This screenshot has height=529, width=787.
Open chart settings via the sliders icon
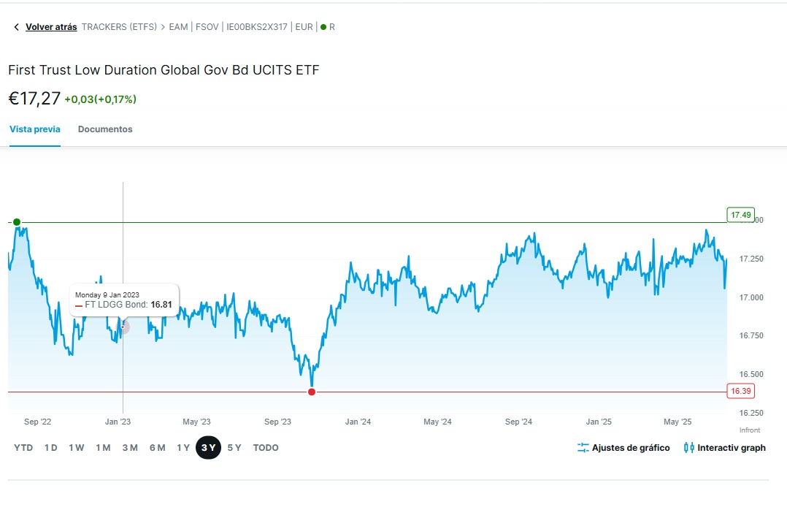pyautogui.click(x=582, y=448)
